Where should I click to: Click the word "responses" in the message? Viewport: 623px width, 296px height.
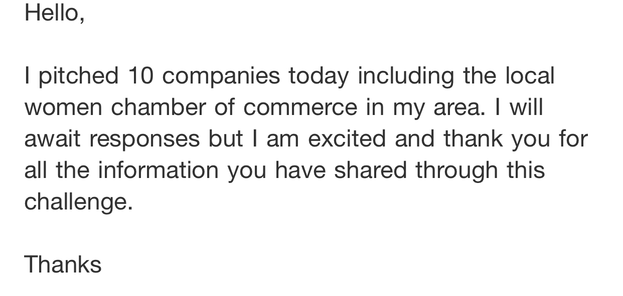pyautogui.click(x=145, y=138)
